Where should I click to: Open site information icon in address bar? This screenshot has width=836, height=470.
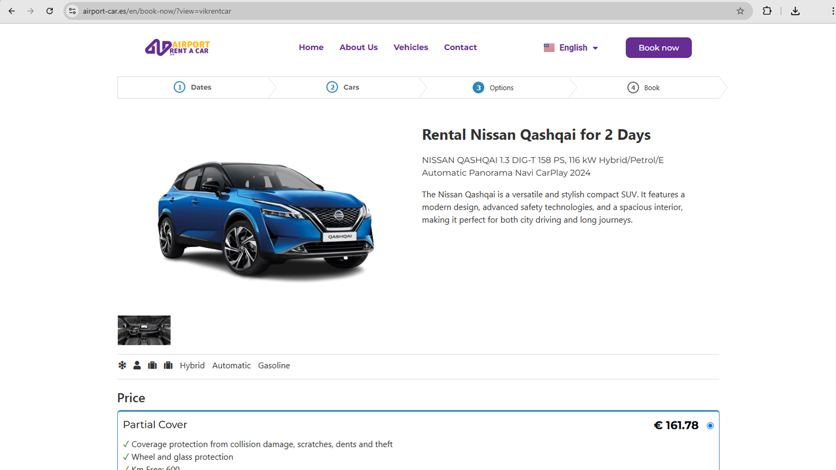(x=72, y=11)
